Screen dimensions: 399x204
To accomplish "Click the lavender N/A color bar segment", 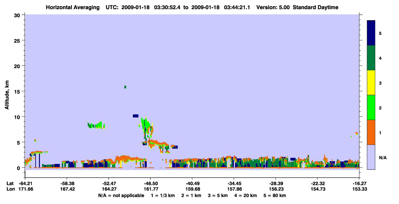I will click(371, 157).
